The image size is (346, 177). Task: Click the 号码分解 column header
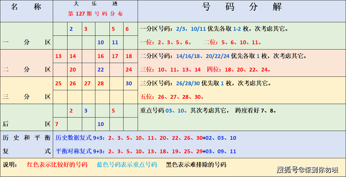point(242,7)
